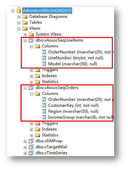Screen dimensions: 128x170
Task: Expand Triggers under vAssocSeqOrders
Action: [x=31, y=124]
